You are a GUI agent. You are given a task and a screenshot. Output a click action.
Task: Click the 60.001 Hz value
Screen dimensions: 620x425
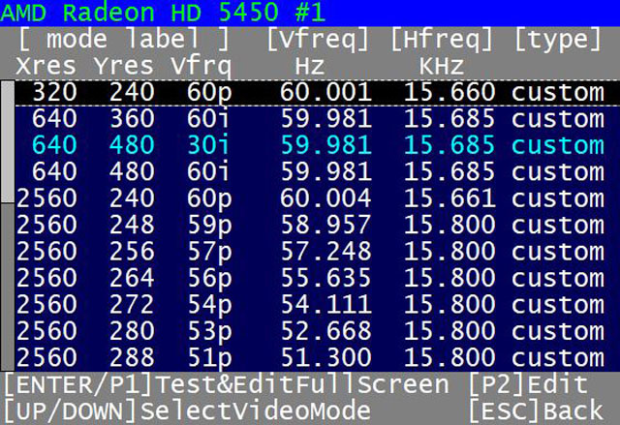(x=325, y=92)
